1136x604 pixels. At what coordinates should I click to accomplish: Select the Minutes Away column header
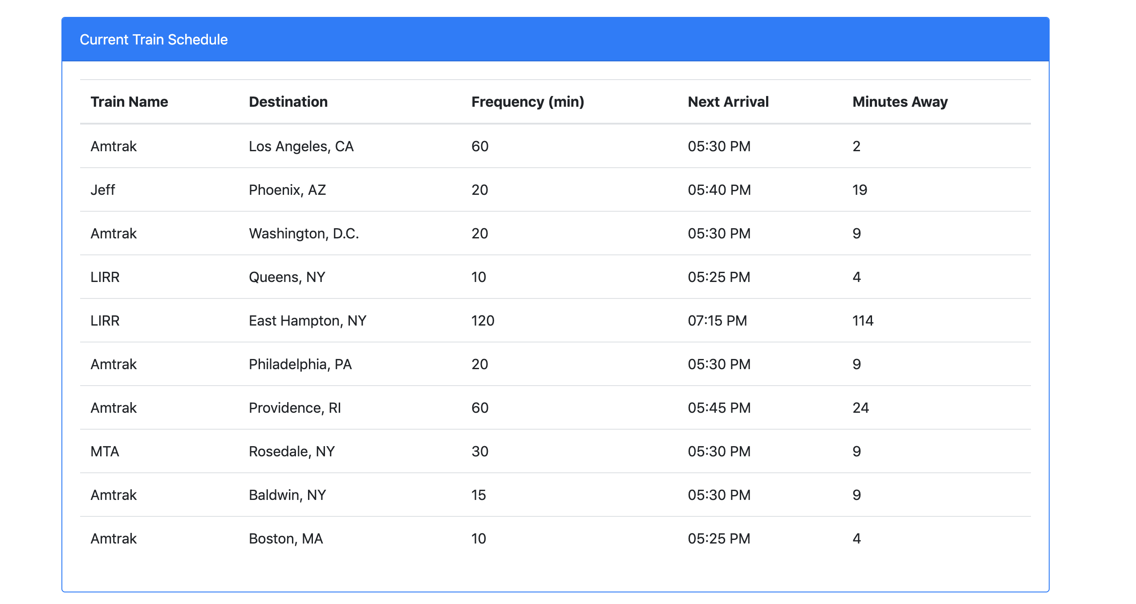click(x=900, y=101)
